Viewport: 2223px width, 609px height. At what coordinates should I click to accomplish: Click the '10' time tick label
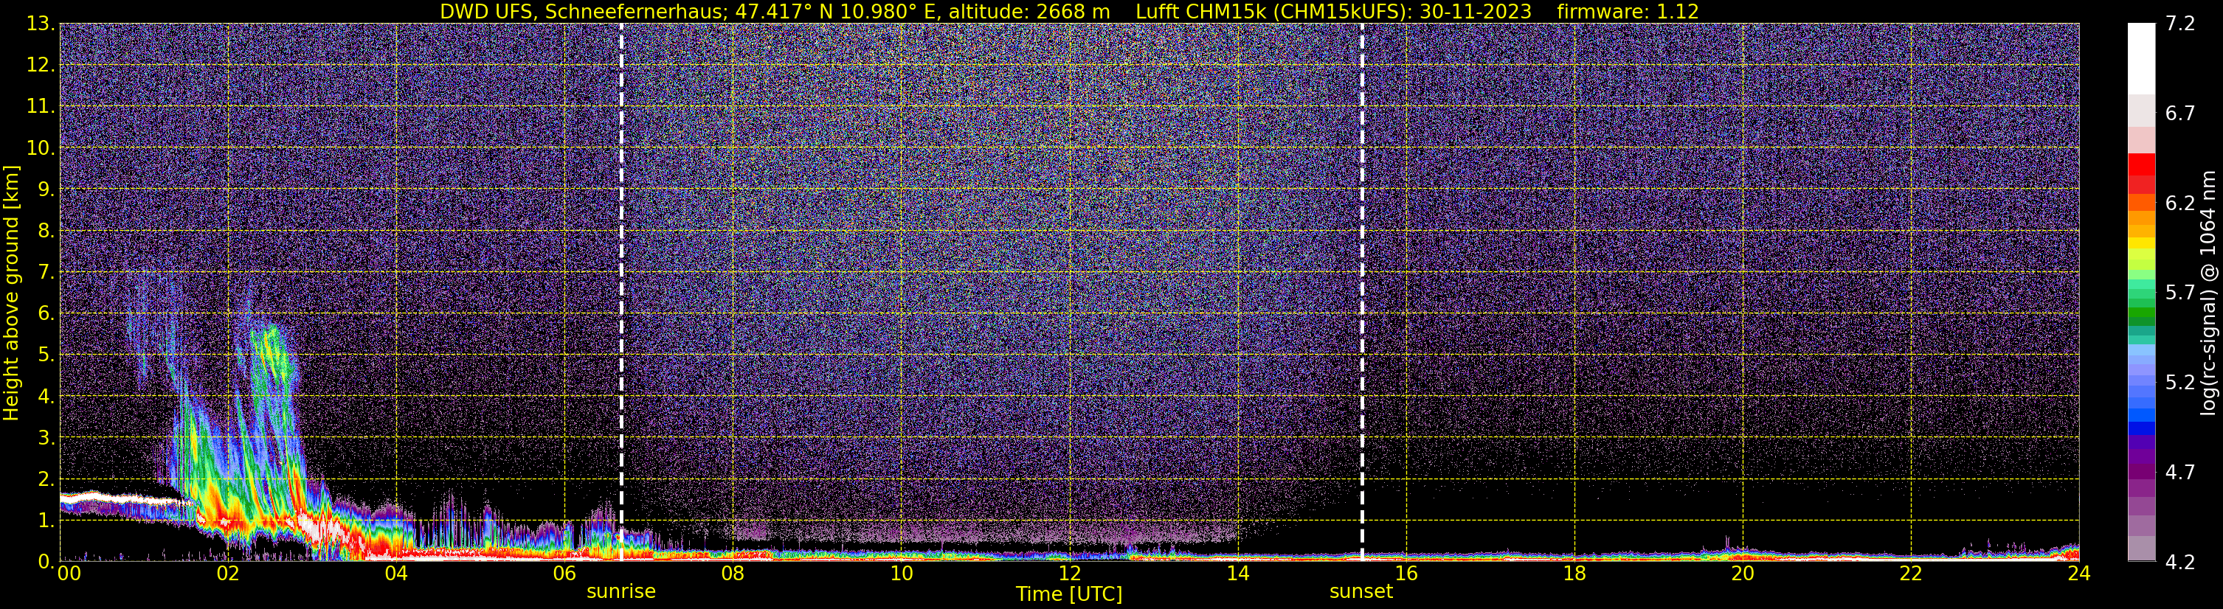pyautogui.click(x=901, y=574)
